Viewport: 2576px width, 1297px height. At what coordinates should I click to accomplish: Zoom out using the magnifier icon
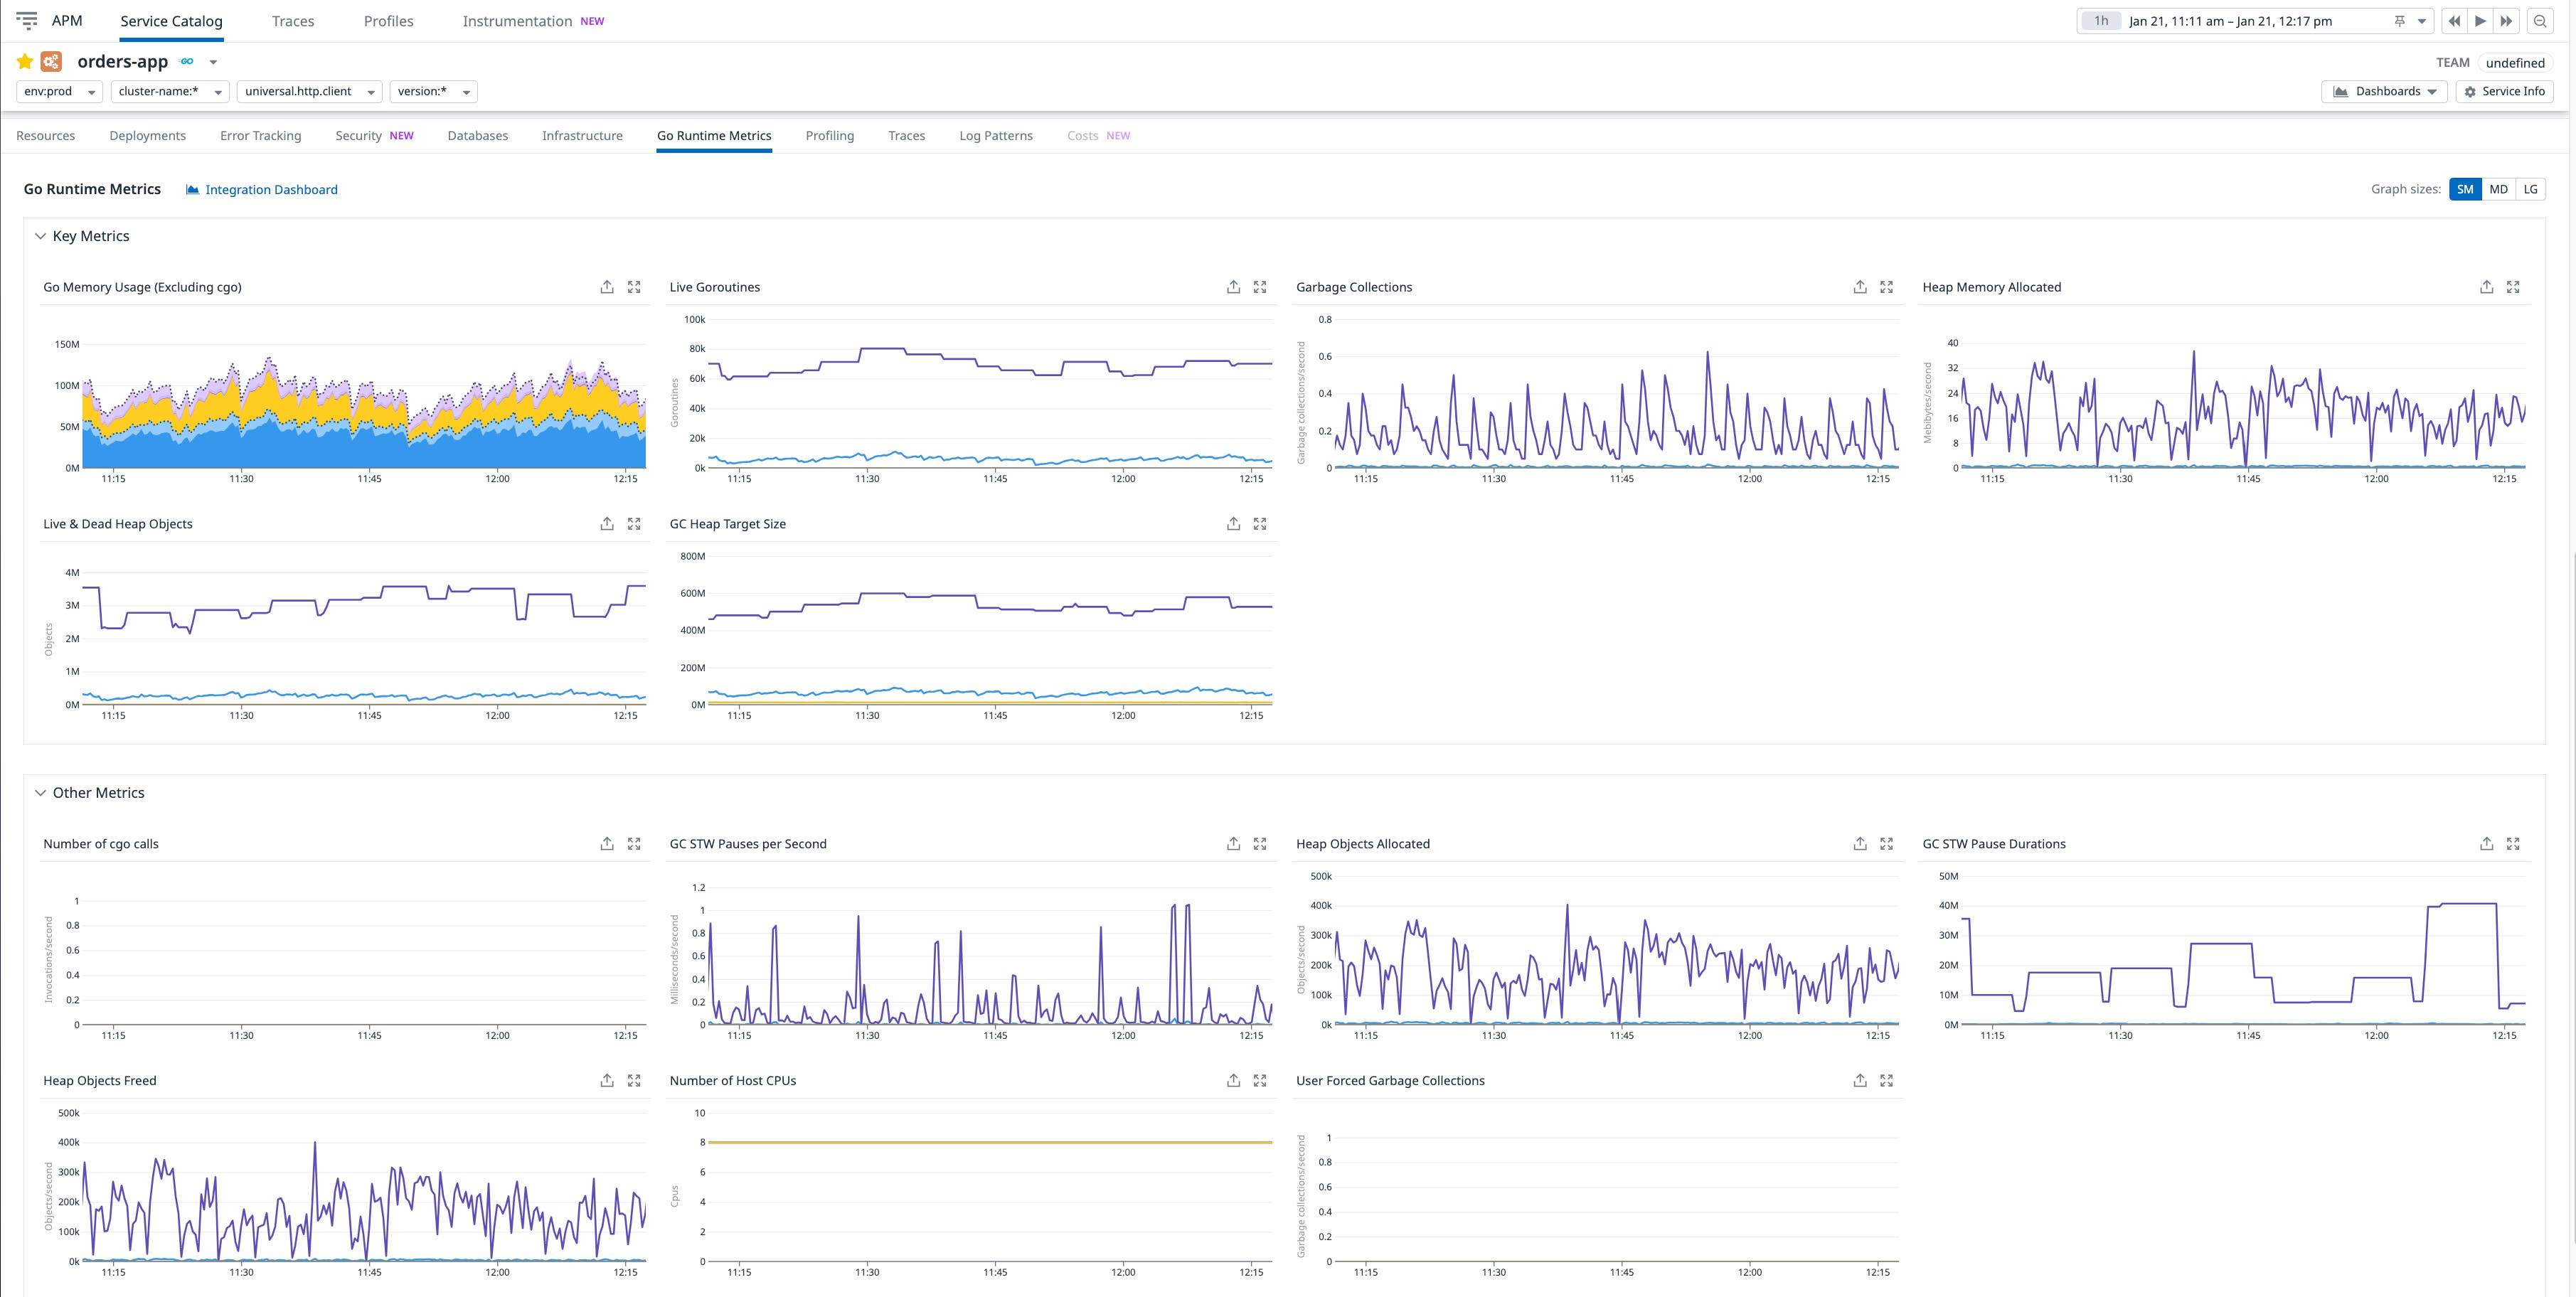coord(2540,20)
